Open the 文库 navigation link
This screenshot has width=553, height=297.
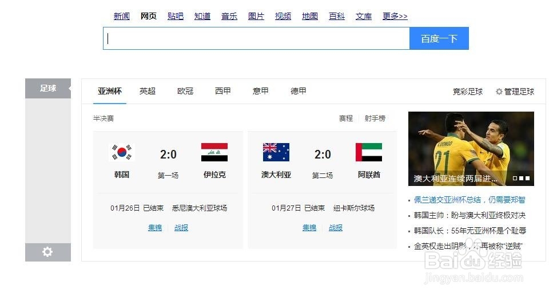click(x=364, y=16)
